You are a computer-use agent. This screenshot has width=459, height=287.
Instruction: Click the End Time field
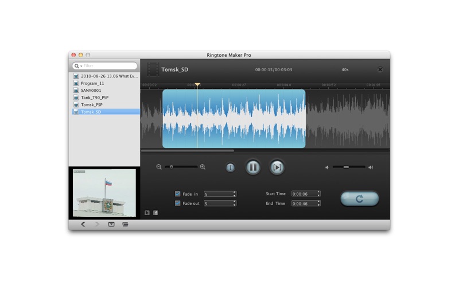(x=304, y=203)
